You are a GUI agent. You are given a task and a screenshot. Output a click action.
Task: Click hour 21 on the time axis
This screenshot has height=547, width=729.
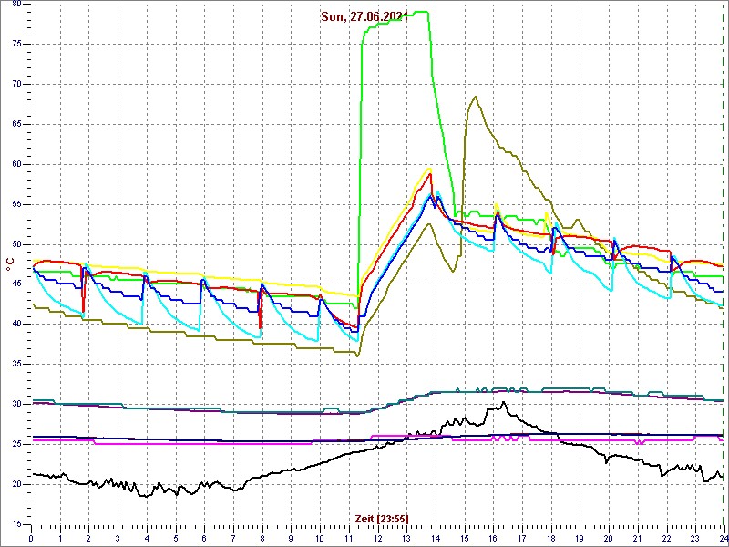[636, 538]
